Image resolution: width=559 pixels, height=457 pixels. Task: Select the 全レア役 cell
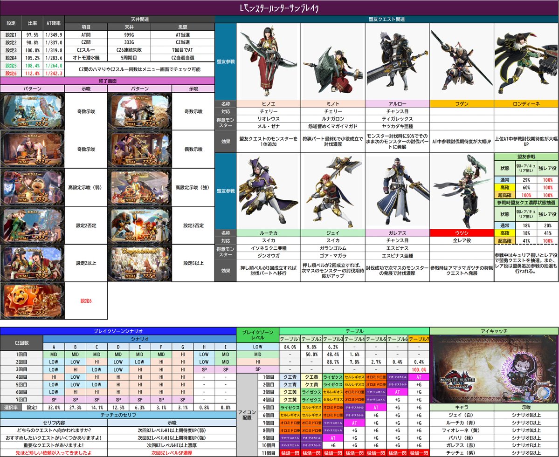462,240
